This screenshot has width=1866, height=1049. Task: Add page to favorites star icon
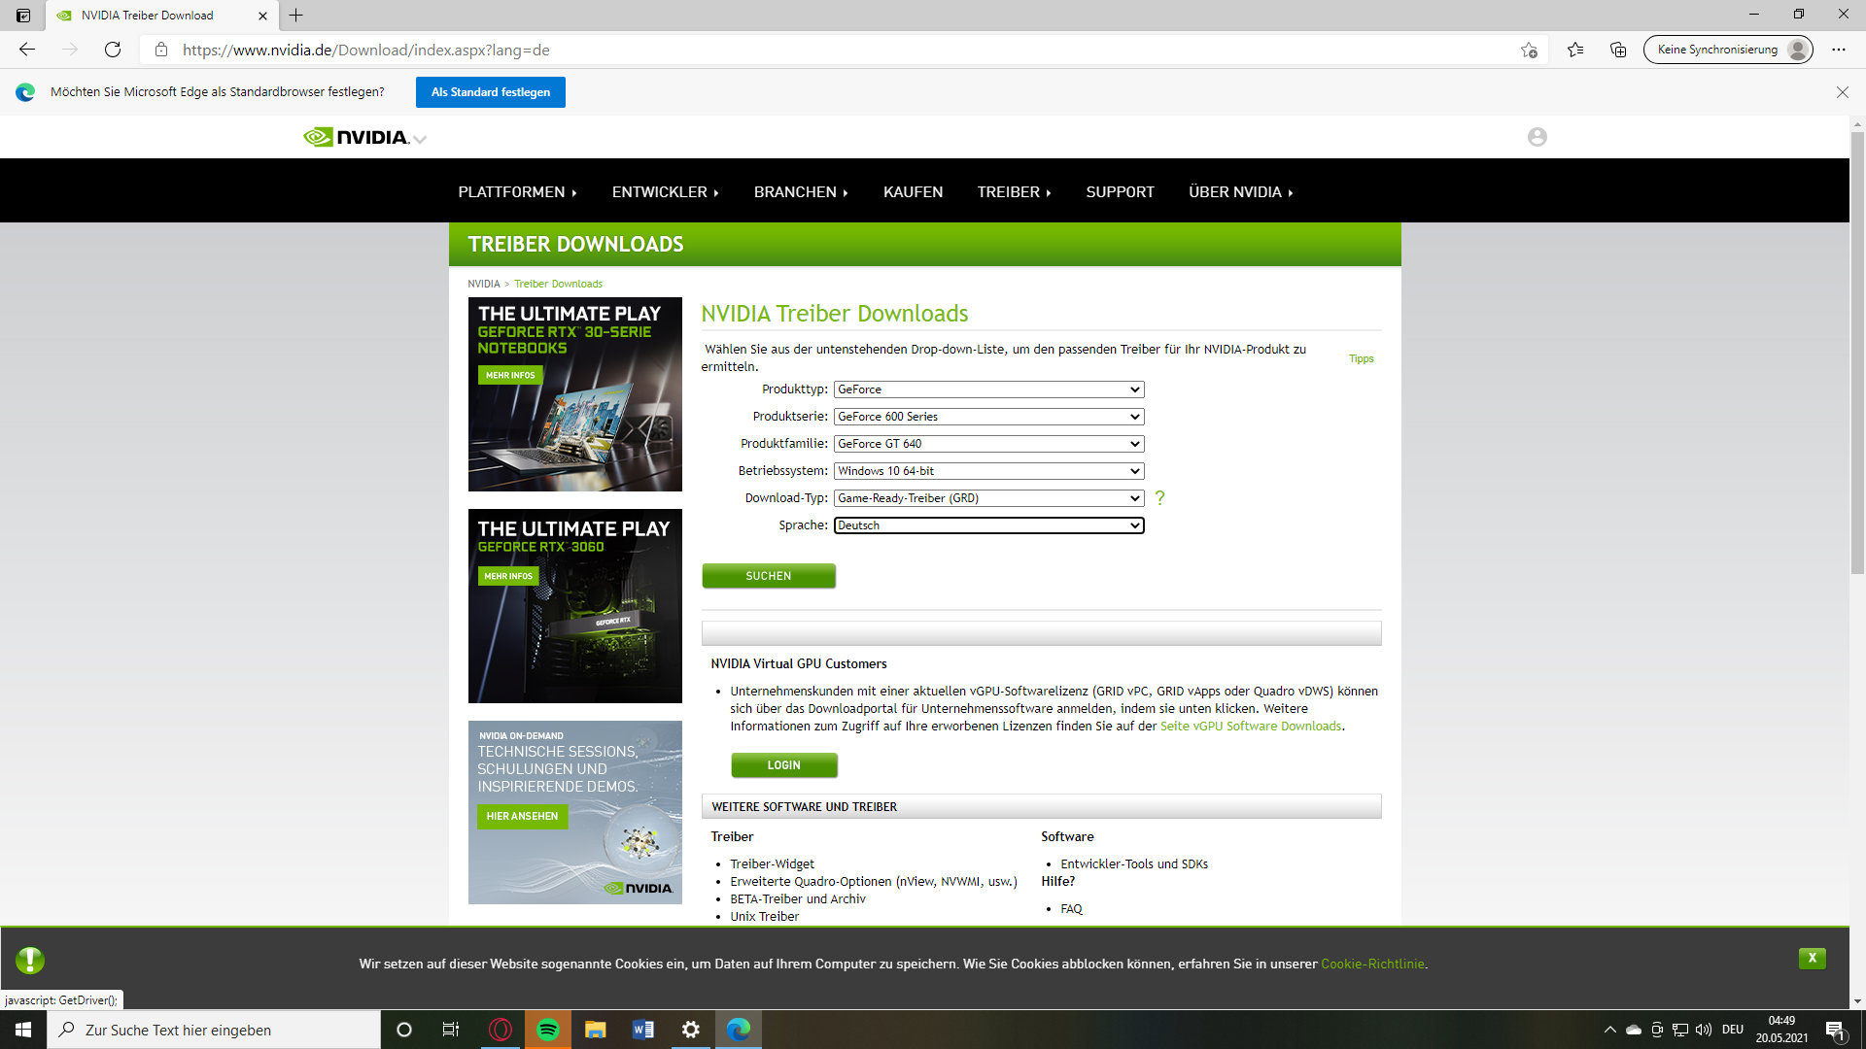coord(1529,50)
